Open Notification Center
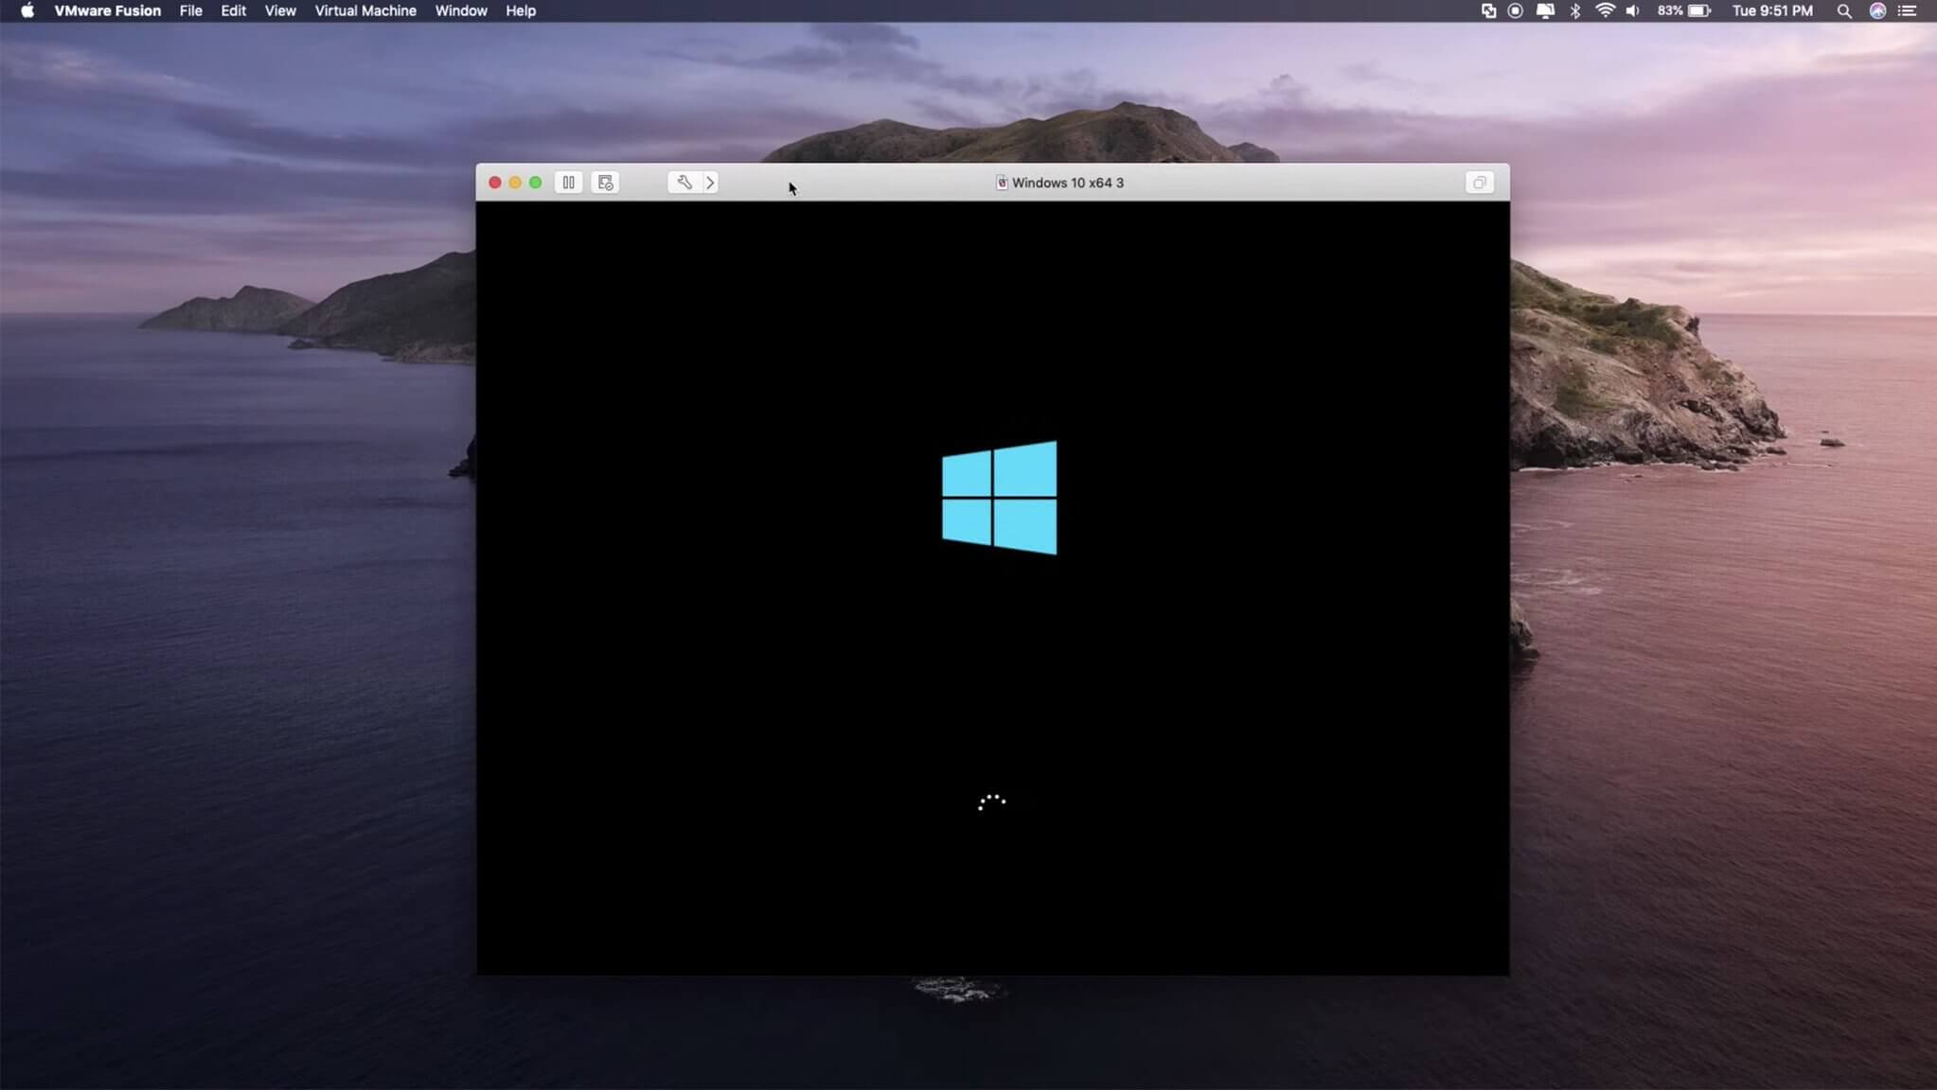The width and height of the screenshot is (1937, 1090). 1910,10
